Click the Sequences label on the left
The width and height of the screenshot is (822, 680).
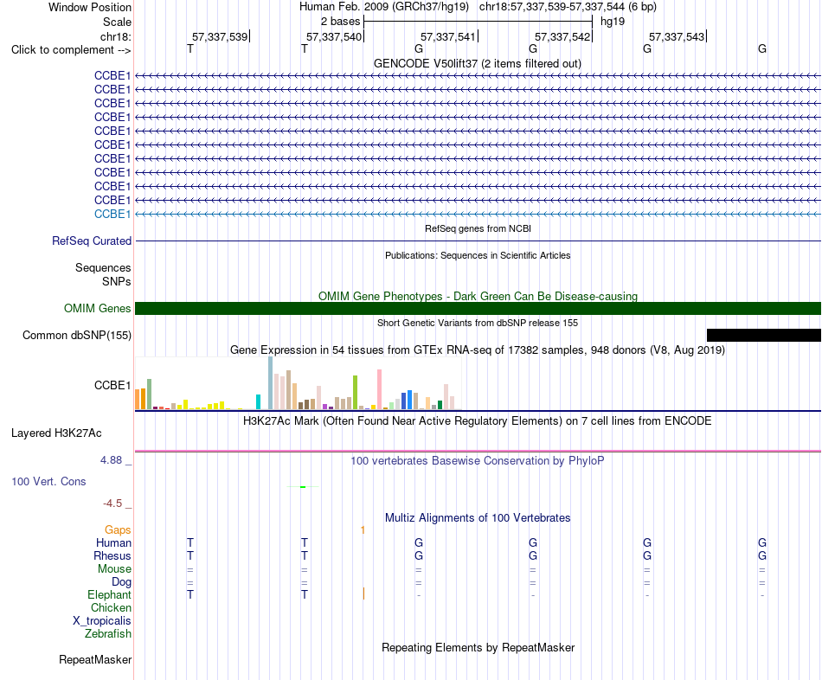coord(103,267)
